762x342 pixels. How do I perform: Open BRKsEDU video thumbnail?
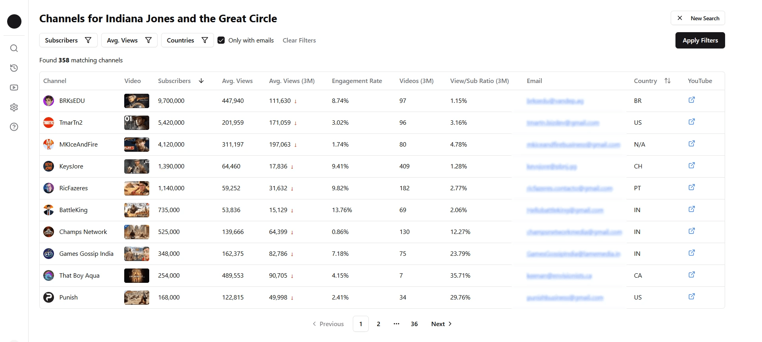[137, 101]
